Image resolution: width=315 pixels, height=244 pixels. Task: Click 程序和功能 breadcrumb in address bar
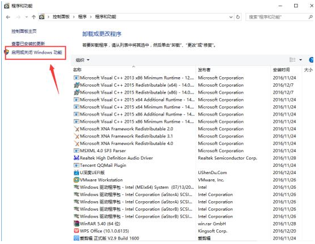pos(105,17)
